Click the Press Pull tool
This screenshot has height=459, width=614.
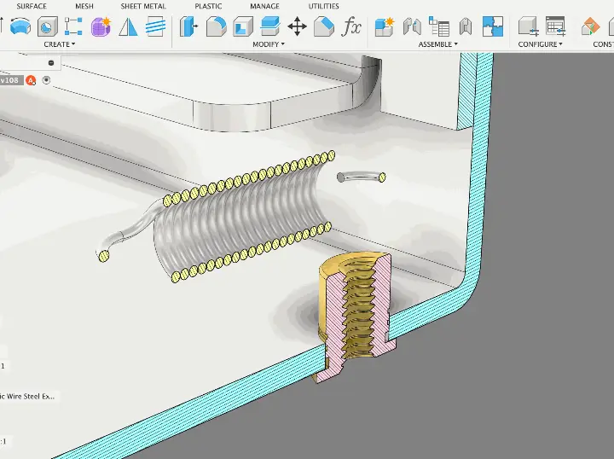(188, 27)
